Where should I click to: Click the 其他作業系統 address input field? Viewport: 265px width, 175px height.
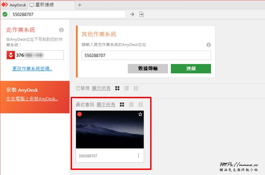146,55
